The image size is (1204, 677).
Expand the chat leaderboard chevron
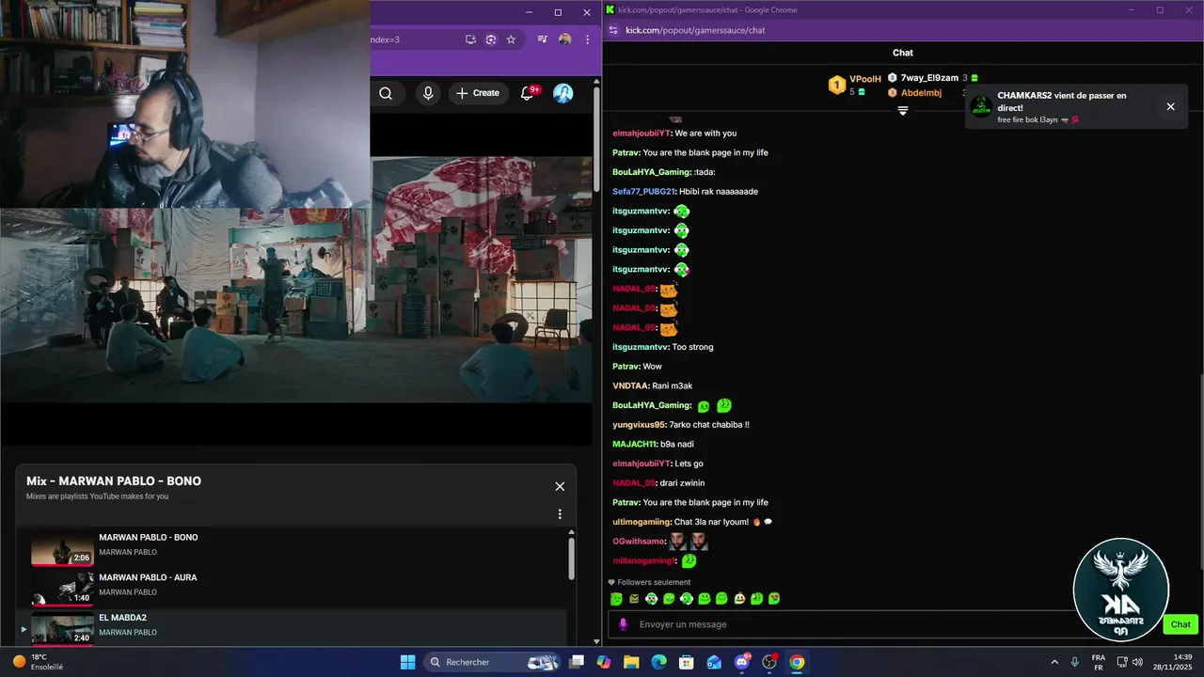(903, 111)
